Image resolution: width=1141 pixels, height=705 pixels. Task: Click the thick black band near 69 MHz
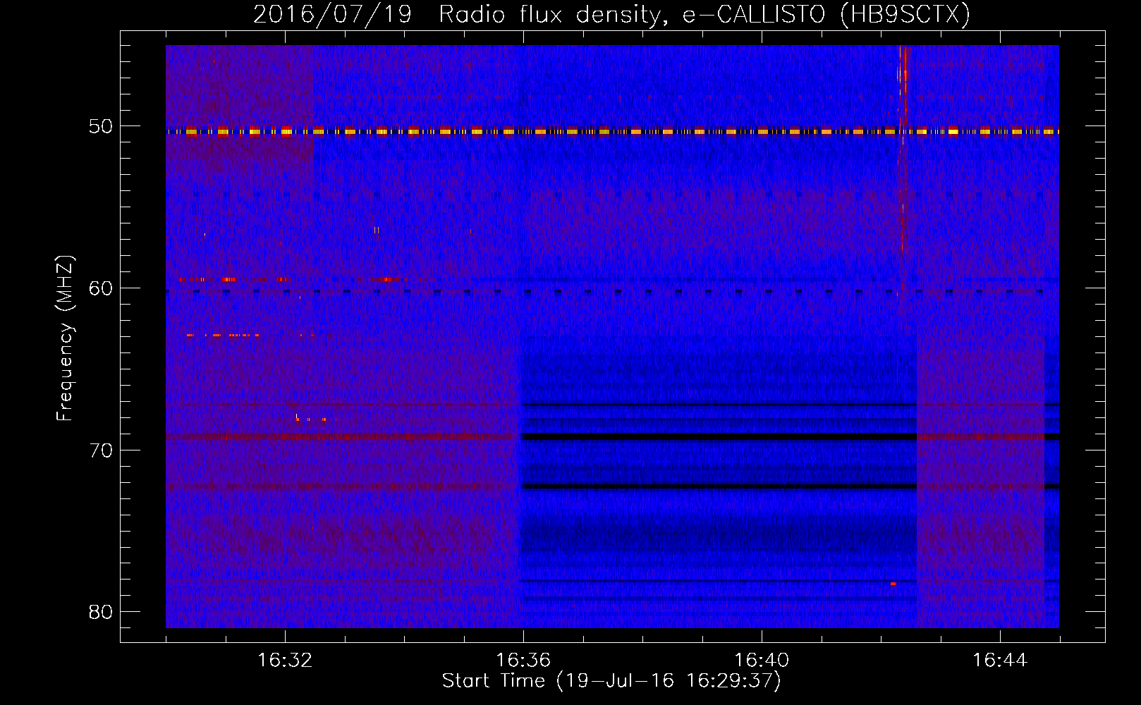[718, 436]
